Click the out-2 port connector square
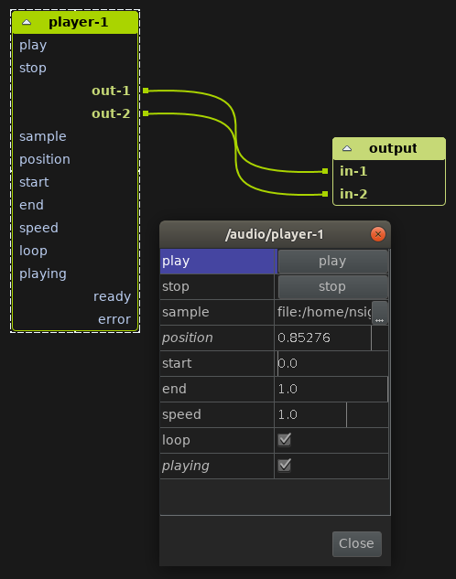The image size is (456, 579). pos(146,113)
